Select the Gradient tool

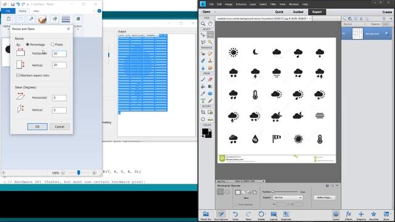click(x=210, y=86)
